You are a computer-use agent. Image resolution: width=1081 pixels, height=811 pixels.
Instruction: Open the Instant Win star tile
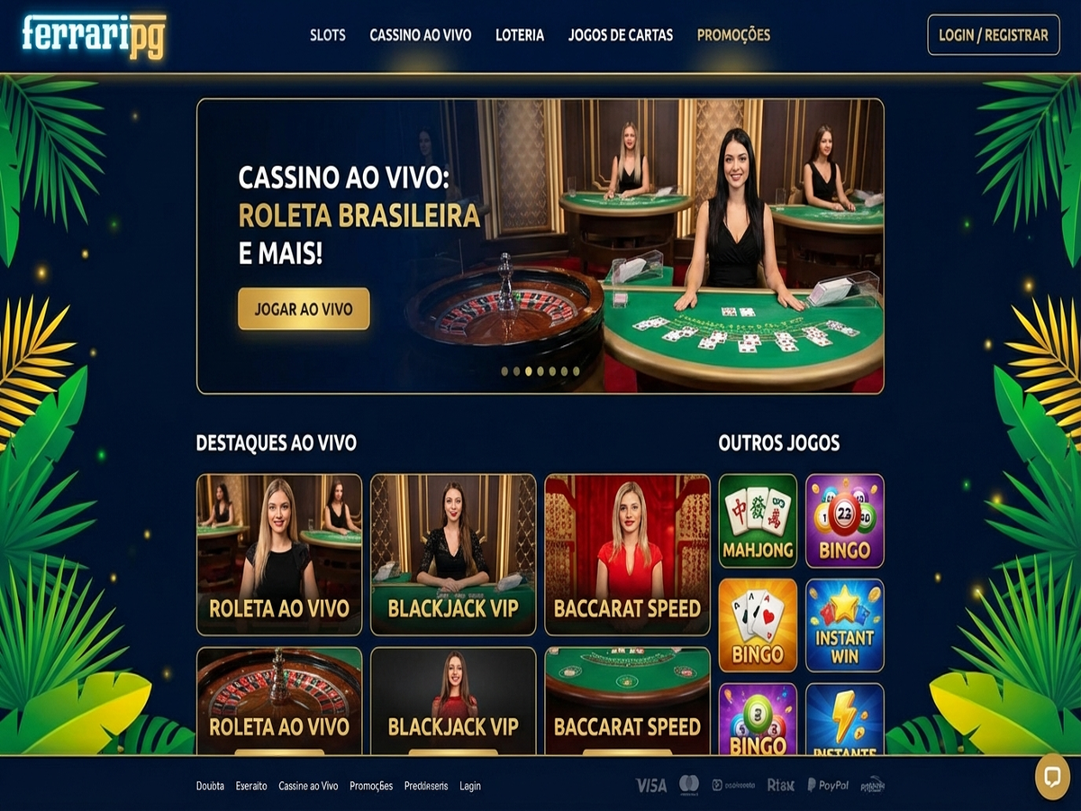click(x=845, y=625)
